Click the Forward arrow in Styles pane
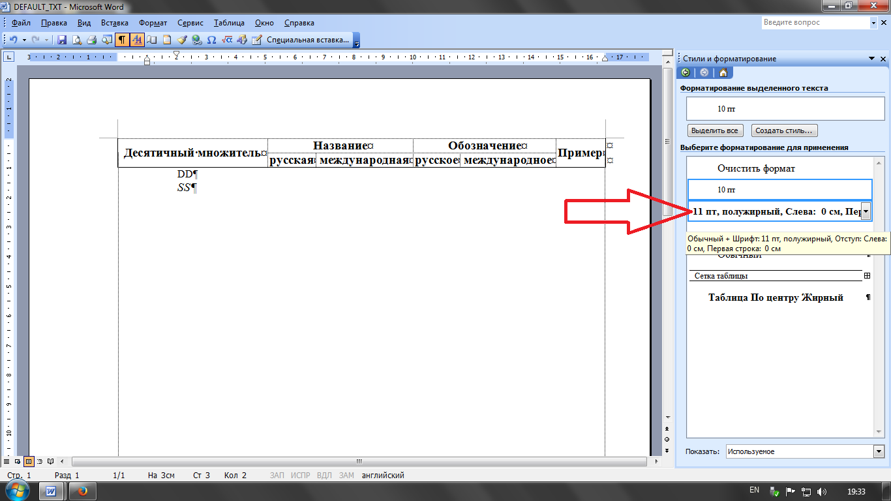Viewport: 891px width, 501px height. point(704,72)
